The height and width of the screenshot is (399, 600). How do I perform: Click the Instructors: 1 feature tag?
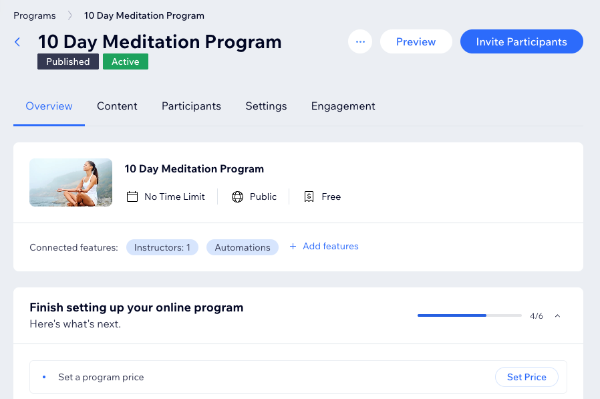pyautogui.click(x=162, y=247)
